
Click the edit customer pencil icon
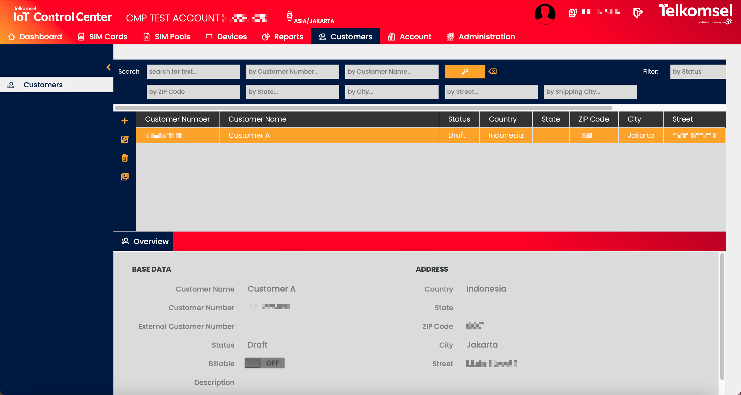click(x=125, y=140)
